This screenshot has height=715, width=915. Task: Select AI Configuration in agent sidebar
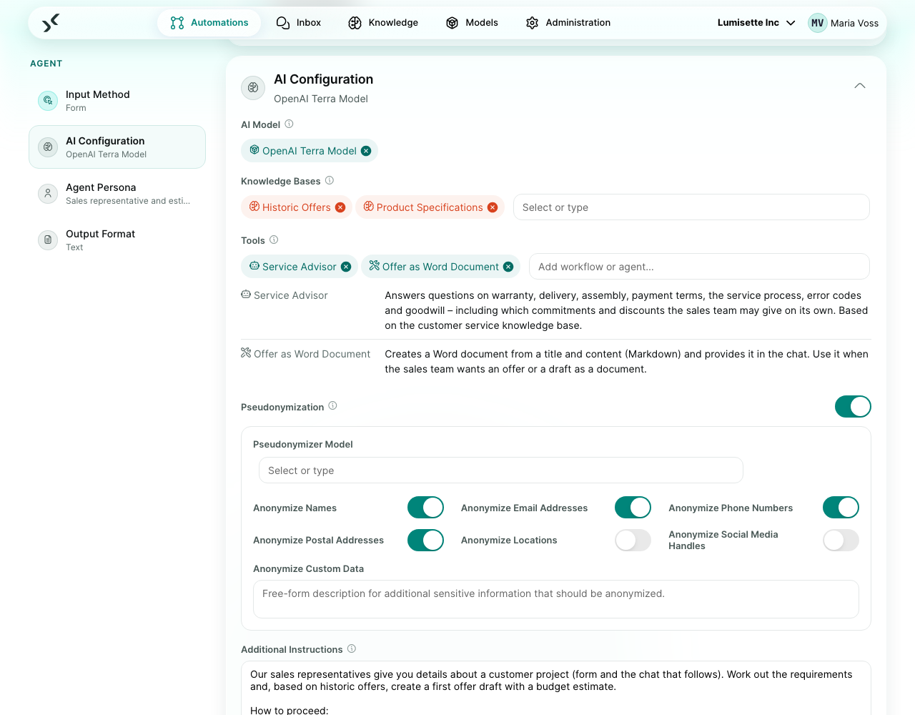pyautogui.click(x=117, y=147)
